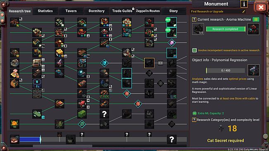Viewport: 269px width, 151px height.
Task: Click the 'Cat Secret required' text
Action: pos(226,141)
